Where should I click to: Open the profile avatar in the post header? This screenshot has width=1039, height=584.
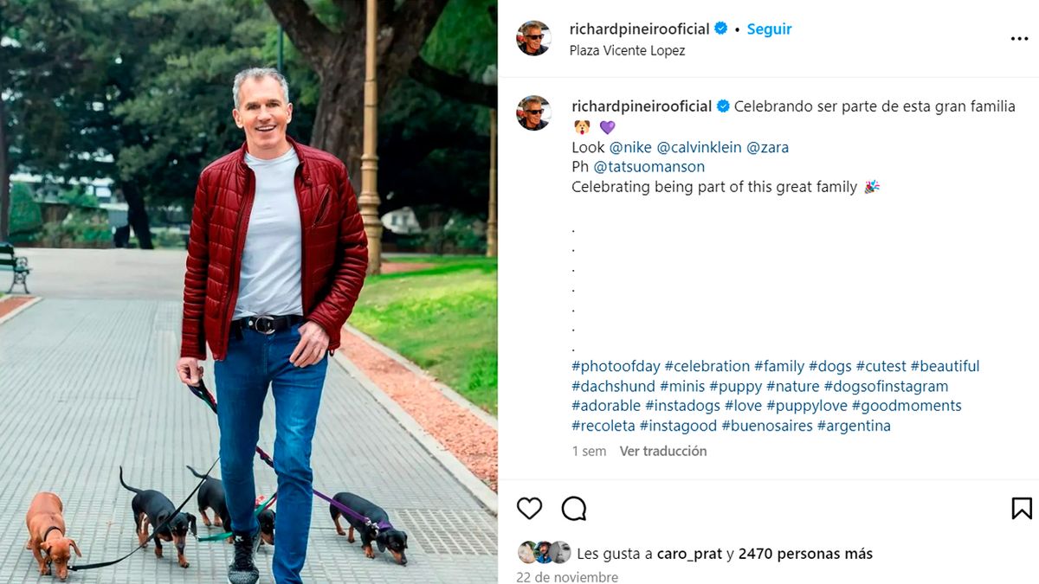tap(534, 38)
